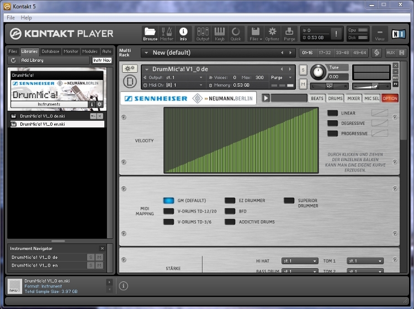Open instrument wrench edit icon
This screenshot has width=414, height=309.
point(129,68)
